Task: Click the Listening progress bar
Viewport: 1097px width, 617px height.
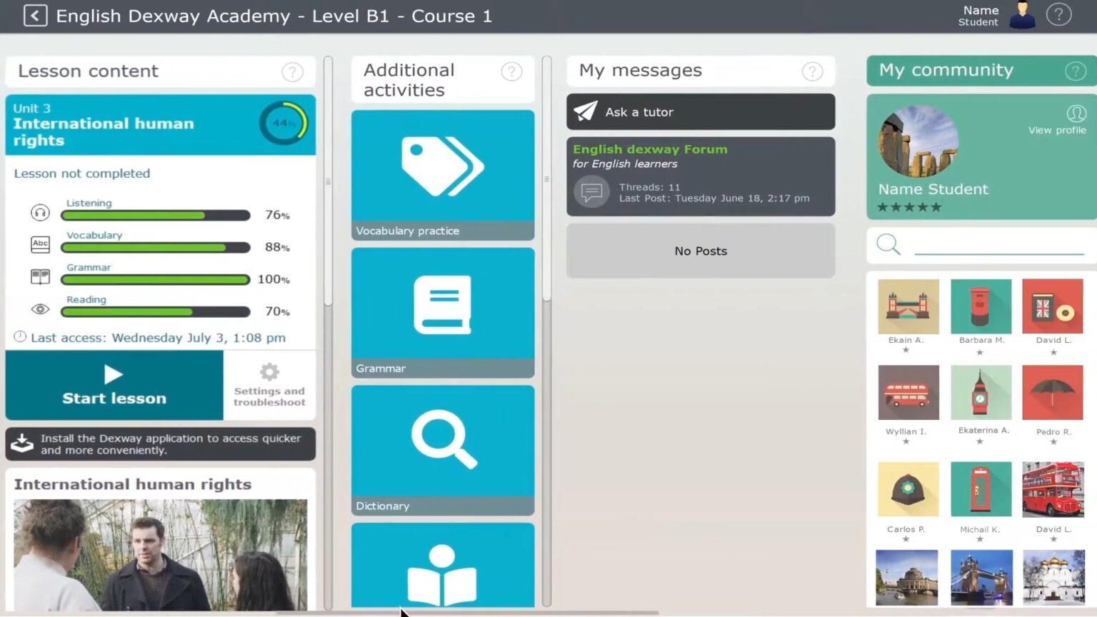Action: [156, 215]
